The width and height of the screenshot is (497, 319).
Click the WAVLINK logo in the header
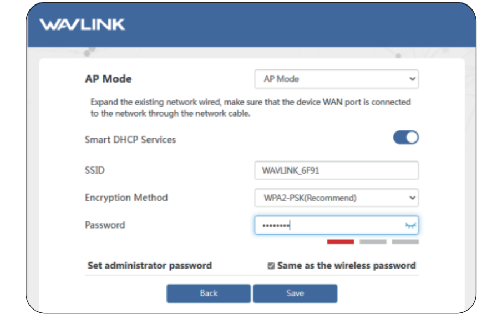tap(83, 24)
